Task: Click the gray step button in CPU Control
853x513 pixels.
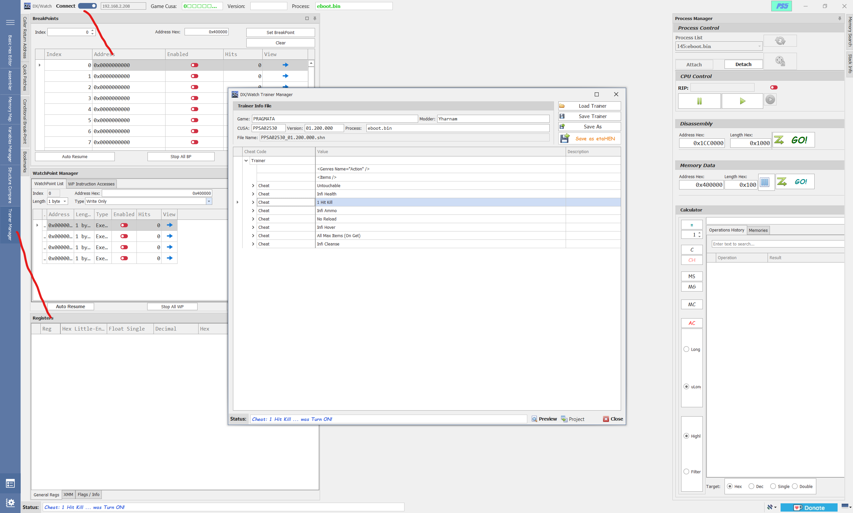Action: (x=770, y=99)
